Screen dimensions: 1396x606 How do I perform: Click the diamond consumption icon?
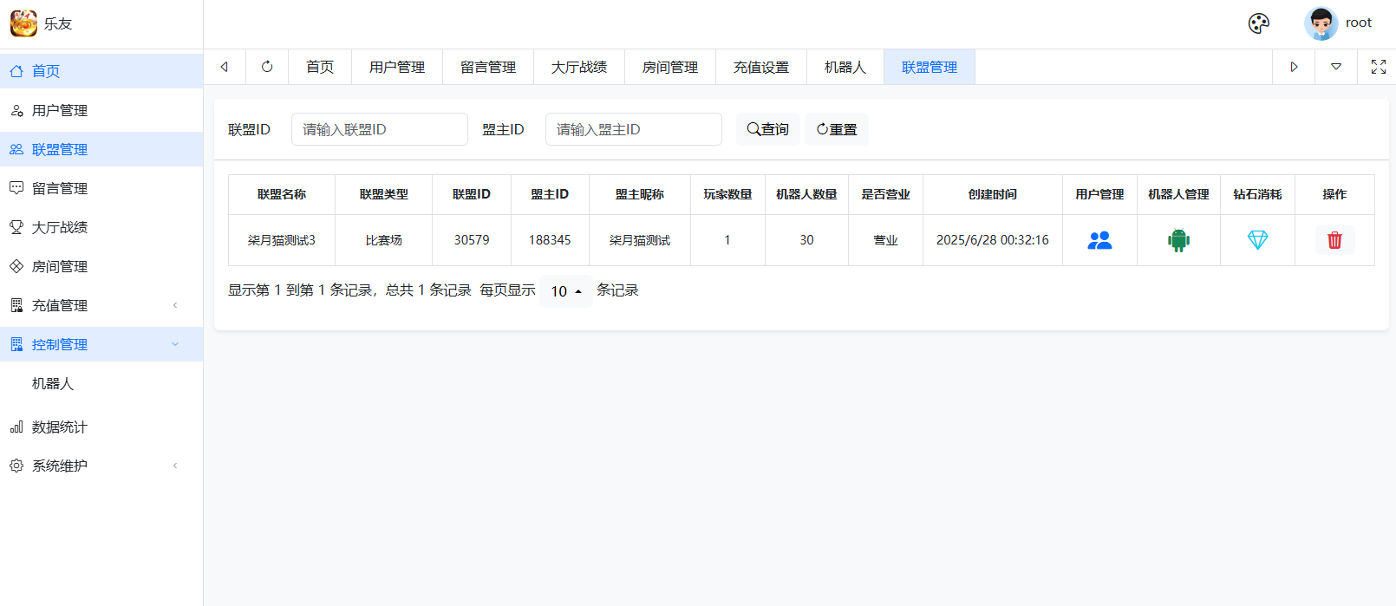coord(1257,240)
